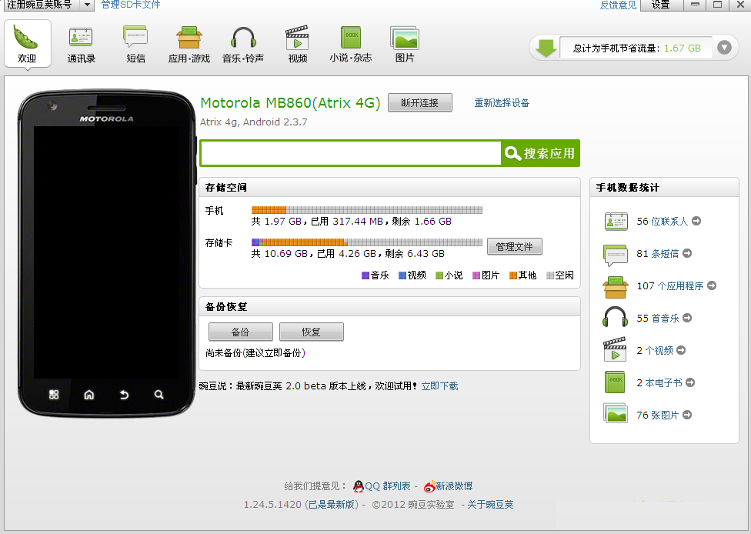The image size is (751, 534).
Task: Open 反馈意见 feedback link
Action: [619, 5]
